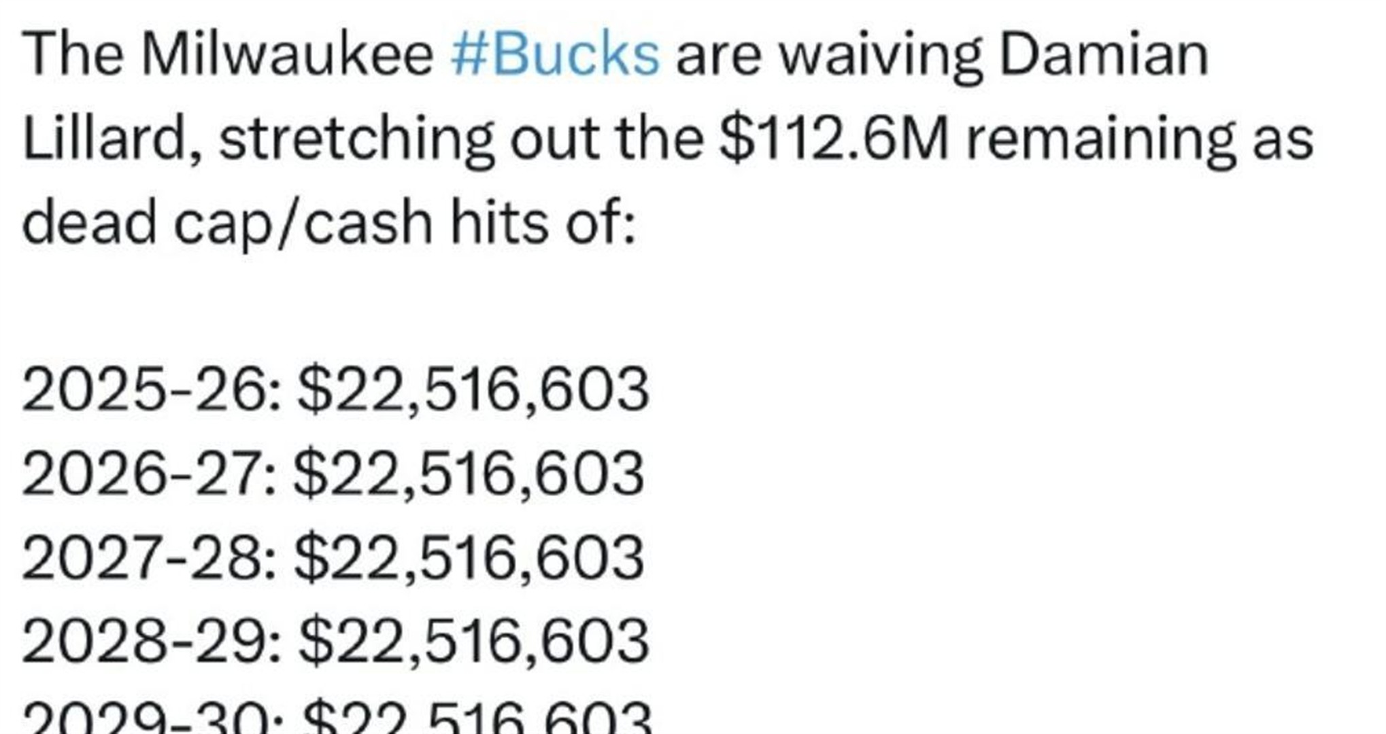This screenshot has height=734, width=1386.
Task: Click the $112.6M remaining amount
Action: pyautogui.click(x=834, y=139)
